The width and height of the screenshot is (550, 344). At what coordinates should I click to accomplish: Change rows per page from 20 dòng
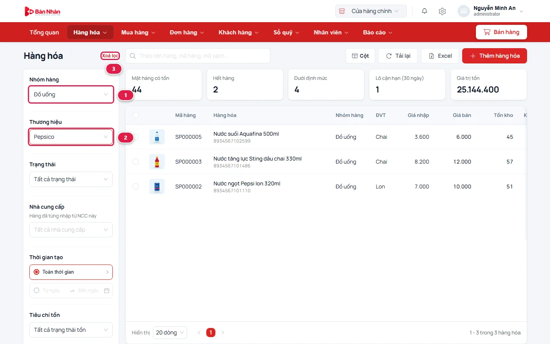coord(170,333)
